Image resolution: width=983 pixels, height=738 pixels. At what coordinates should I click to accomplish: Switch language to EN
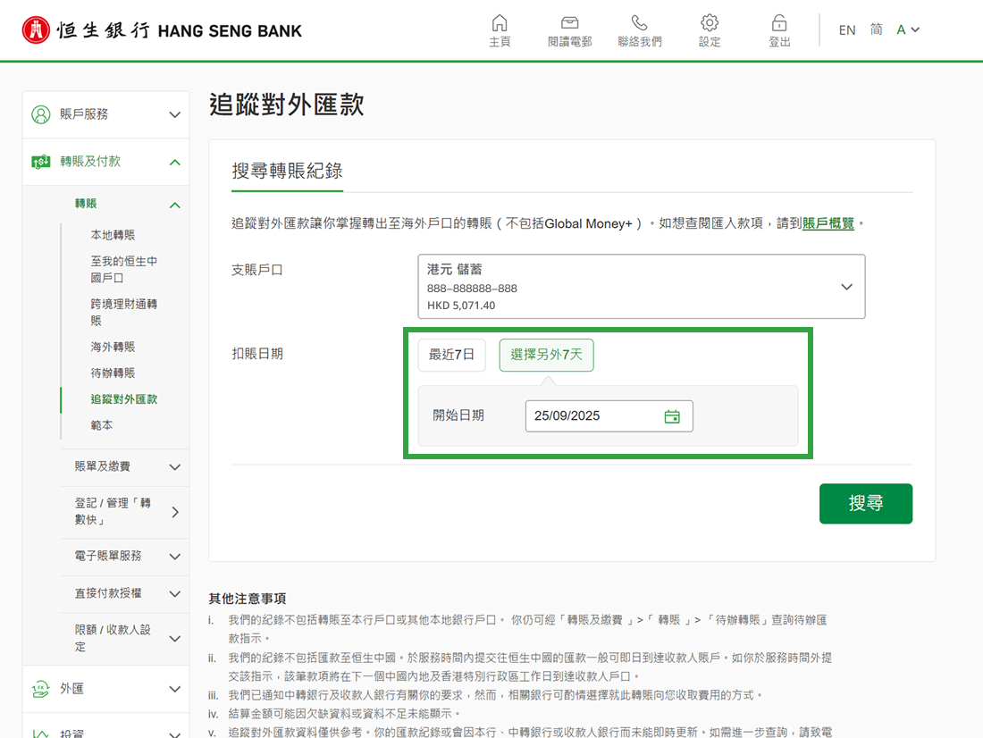[847, 30]
